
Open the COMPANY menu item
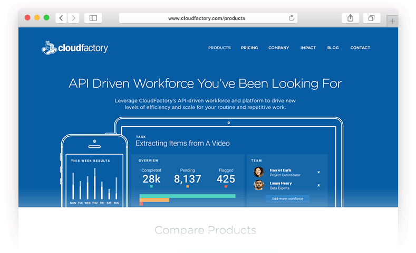pos(278,48)
